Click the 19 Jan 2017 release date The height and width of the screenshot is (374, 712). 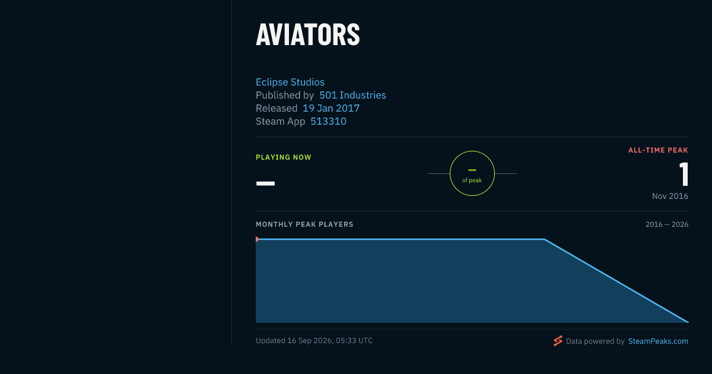[331, 108]
